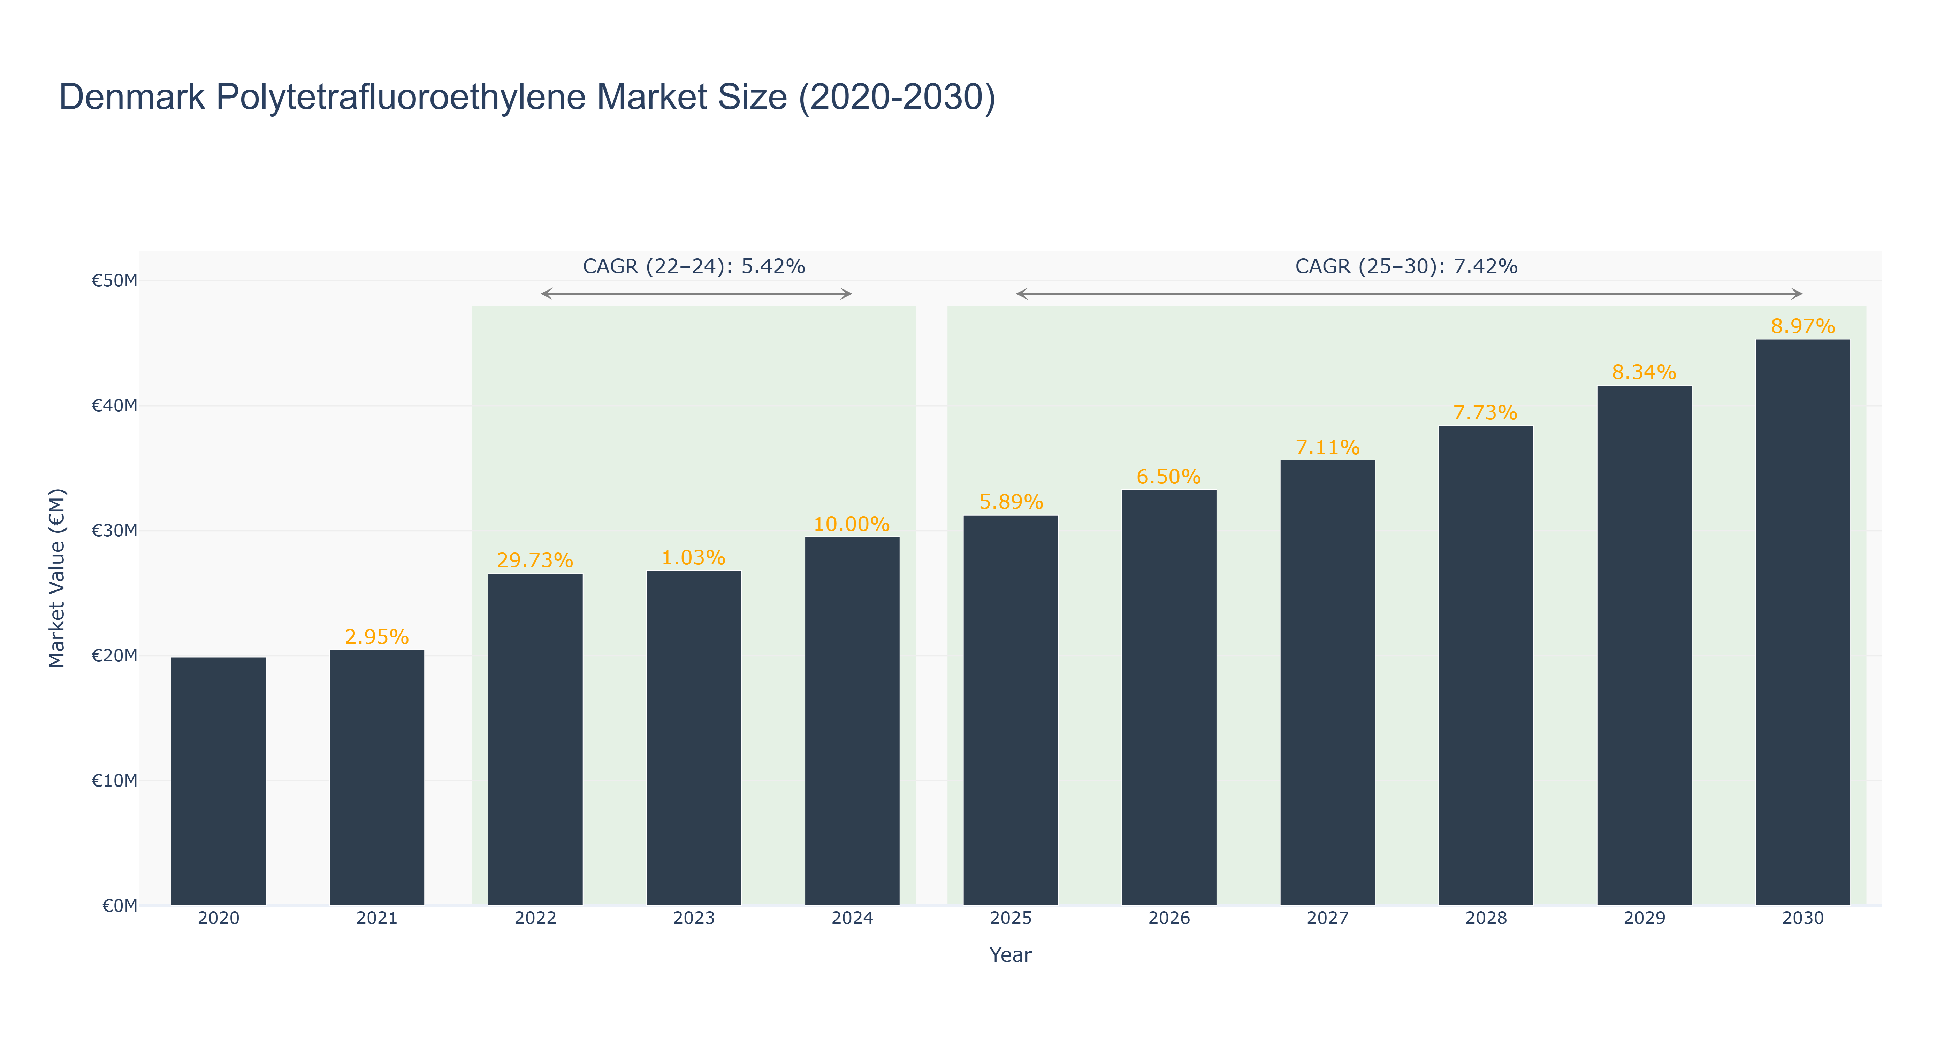Screen dimensions: 1952x1045
Task: Click the '2029' x-axis label
Action: coord(1644,919)
